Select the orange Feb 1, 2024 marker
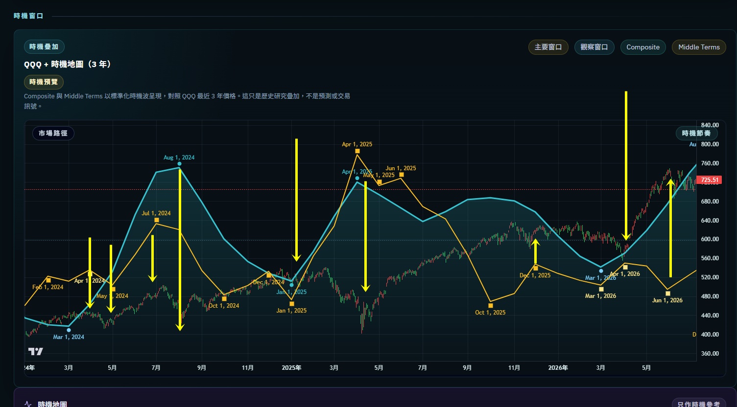Image resolution: width=737 pixels, height=407 pixels. click(x=48, y=280)
